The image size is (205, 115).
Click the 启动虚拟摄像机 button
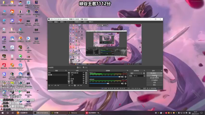click(x=155, y=78)
